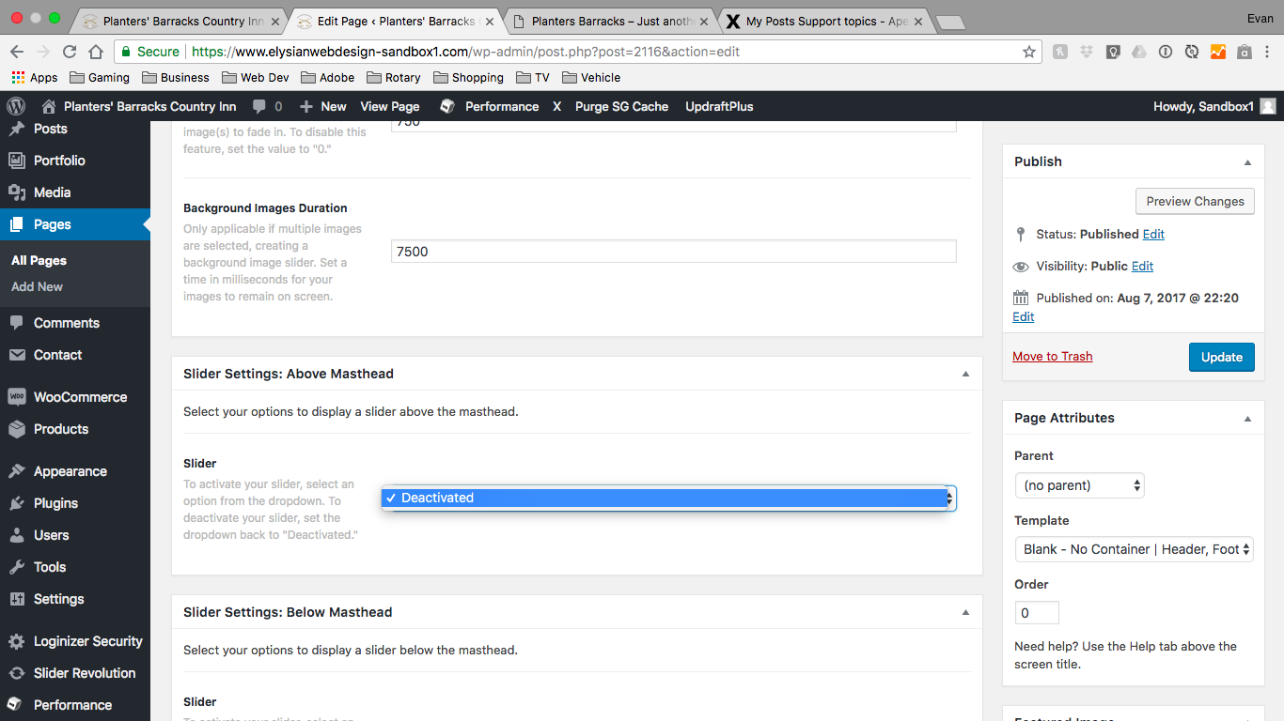The image size is (1284, 721).
Task: Collapse the Page Attributes panel
Action: coord(1247,418)
